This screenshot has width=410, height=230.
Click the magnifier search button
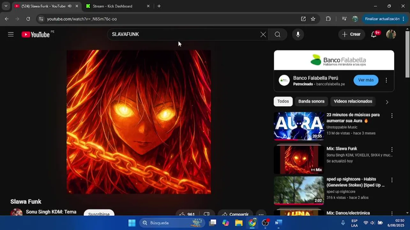pos(277,34)
